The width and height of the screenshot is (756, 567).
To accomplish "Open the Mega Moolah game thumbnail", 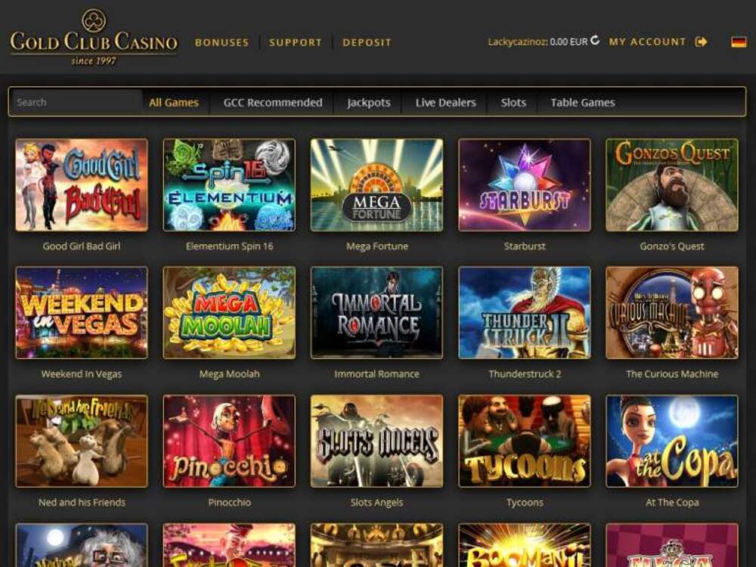I will click(x=229, y=312).
